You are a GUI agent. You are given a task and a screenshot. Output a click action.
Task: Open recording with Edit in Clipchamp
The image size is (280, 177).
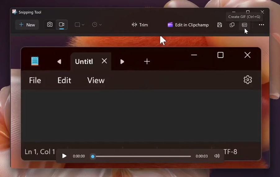pyautogui.click(x=188, y=25)
